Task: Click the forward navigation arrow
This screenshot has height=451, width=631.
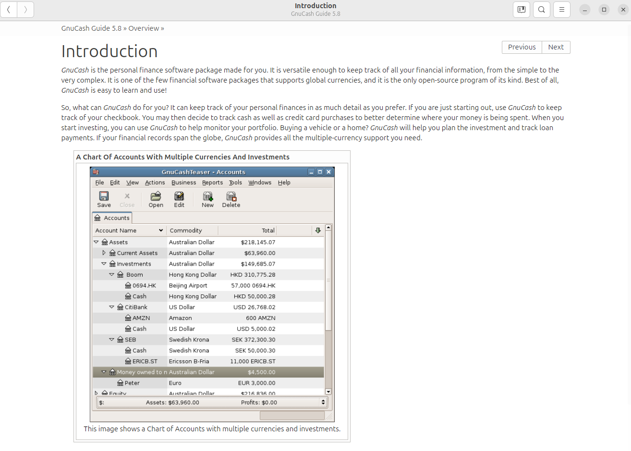Action: point(25,10)
